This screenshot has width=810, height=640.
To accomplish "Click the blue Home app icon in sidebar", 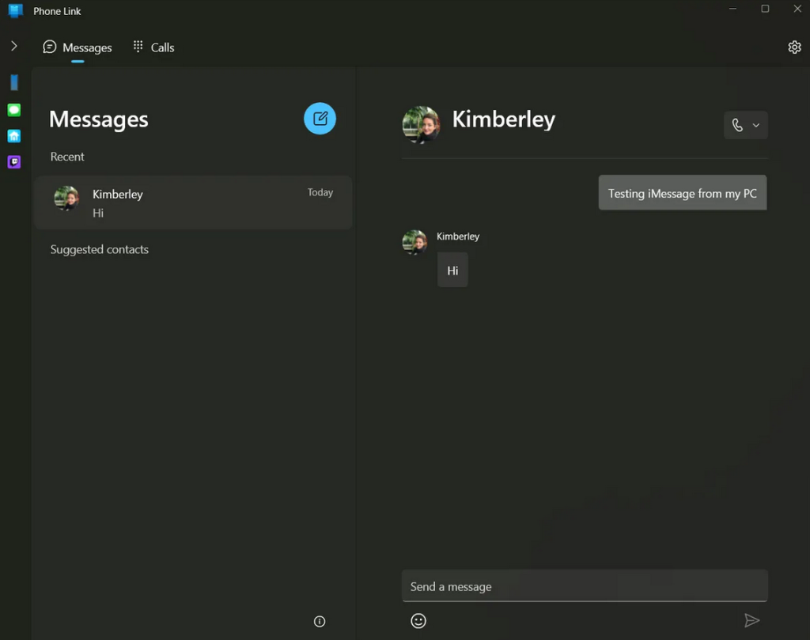I will (14, 136).
